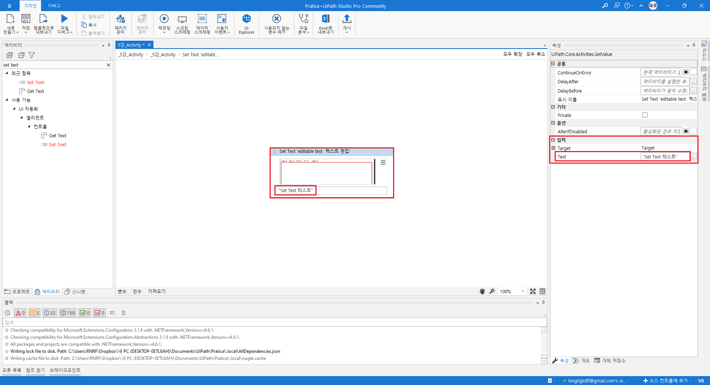Click 모두 확장 in the designer
The image size is (710, 385).
(513, 54)
